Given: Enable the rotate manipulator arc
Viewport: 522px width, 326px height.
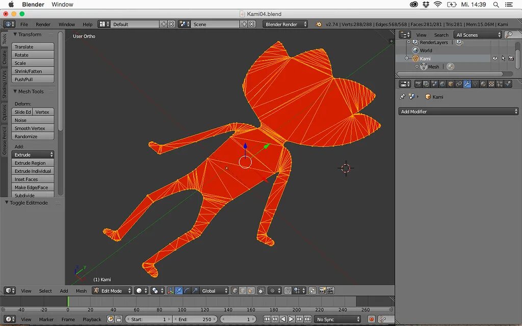Looking at the screenshot, I should [x=187, y=291].
